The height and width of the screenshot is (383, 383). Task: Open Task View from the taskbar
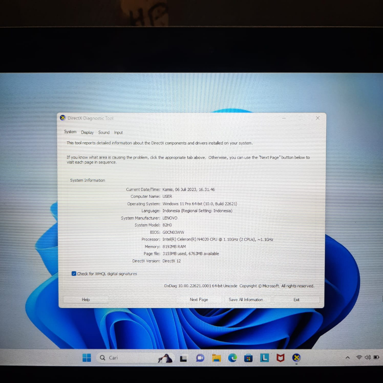183,358
